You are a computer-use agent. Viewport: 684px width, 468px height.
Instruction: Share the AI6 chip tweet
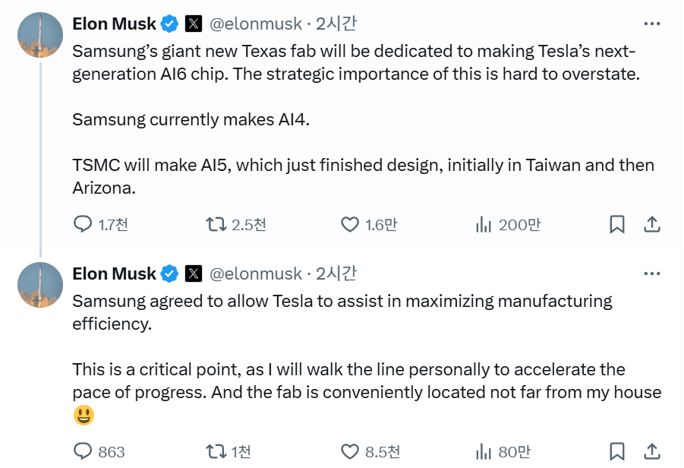click(x=651, y=224)
